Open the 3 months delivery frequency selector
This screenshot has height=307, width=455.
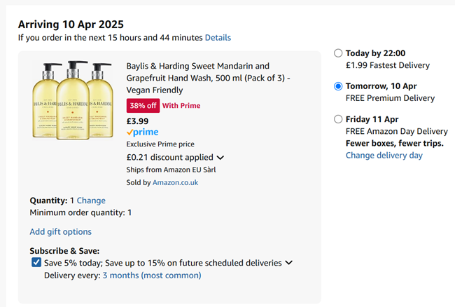(x=152, y=275)
